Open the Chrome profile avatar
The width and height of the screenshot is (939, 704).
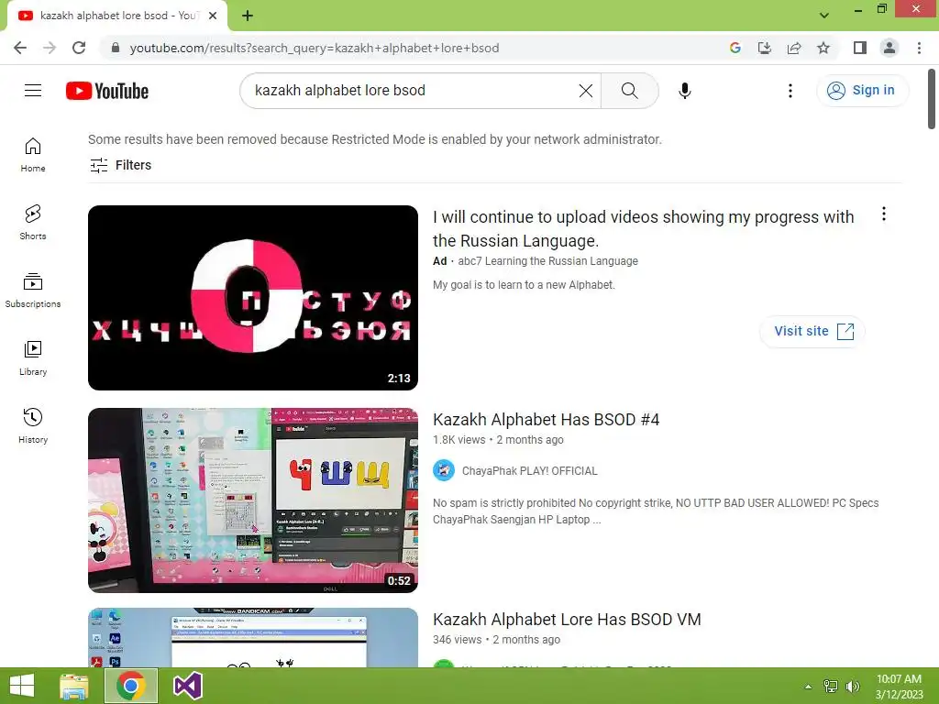pos(889,48)
